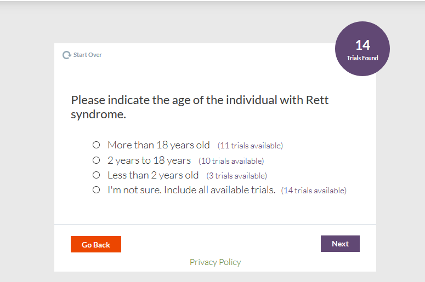This screenshot has width=425, height=282.
Task: Click the Rett syndrome age question heading
Action: [x=200, y=107]
